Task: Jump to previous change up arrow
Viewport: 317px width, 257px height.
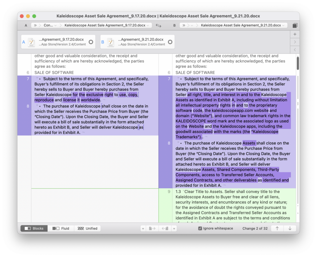Action: [x=277, y=229]
